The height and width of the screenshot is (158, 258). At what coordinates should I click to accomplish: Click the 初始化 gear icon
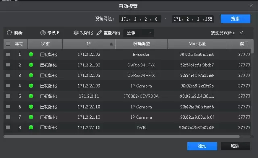click(x=76, y=33)
